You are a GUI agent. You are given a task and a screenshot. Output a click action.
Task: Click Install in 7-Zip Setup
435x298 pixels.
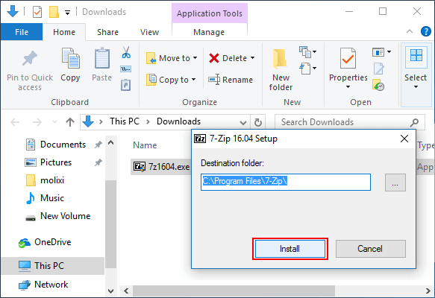point(290,249)
